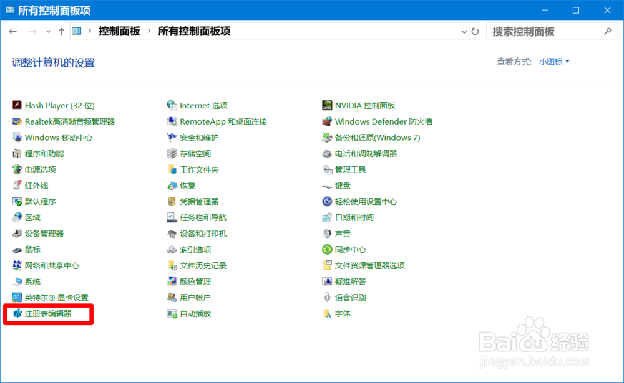Open 设备和打印机 link

(x=203, y=234)
